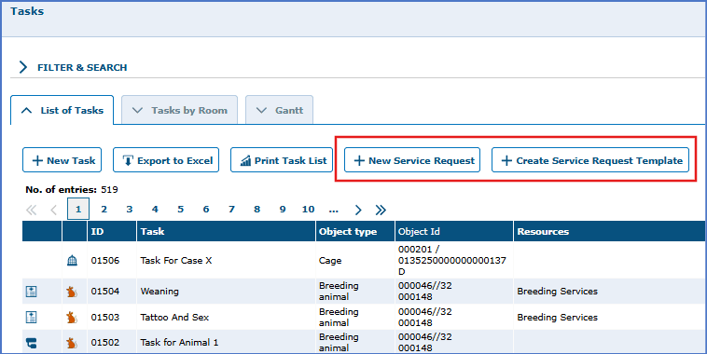Click task name Tattoo And Sex
This screenshot has width=707, height=354.
(x=174, y=318)
